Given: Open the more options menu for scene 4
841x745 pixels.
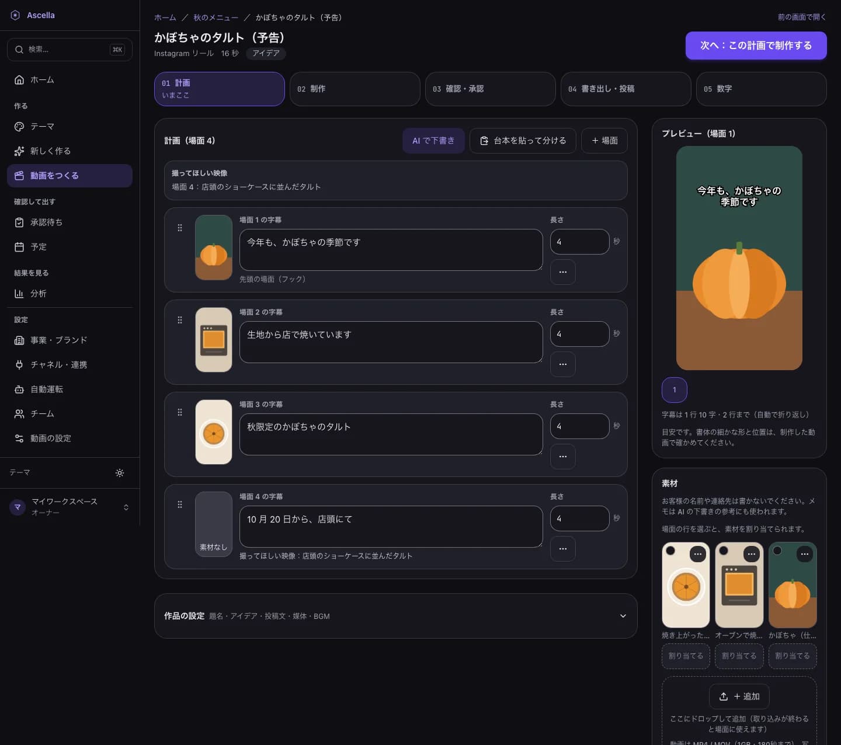Looking at the screenshot, I should click(x=563, y=549).
